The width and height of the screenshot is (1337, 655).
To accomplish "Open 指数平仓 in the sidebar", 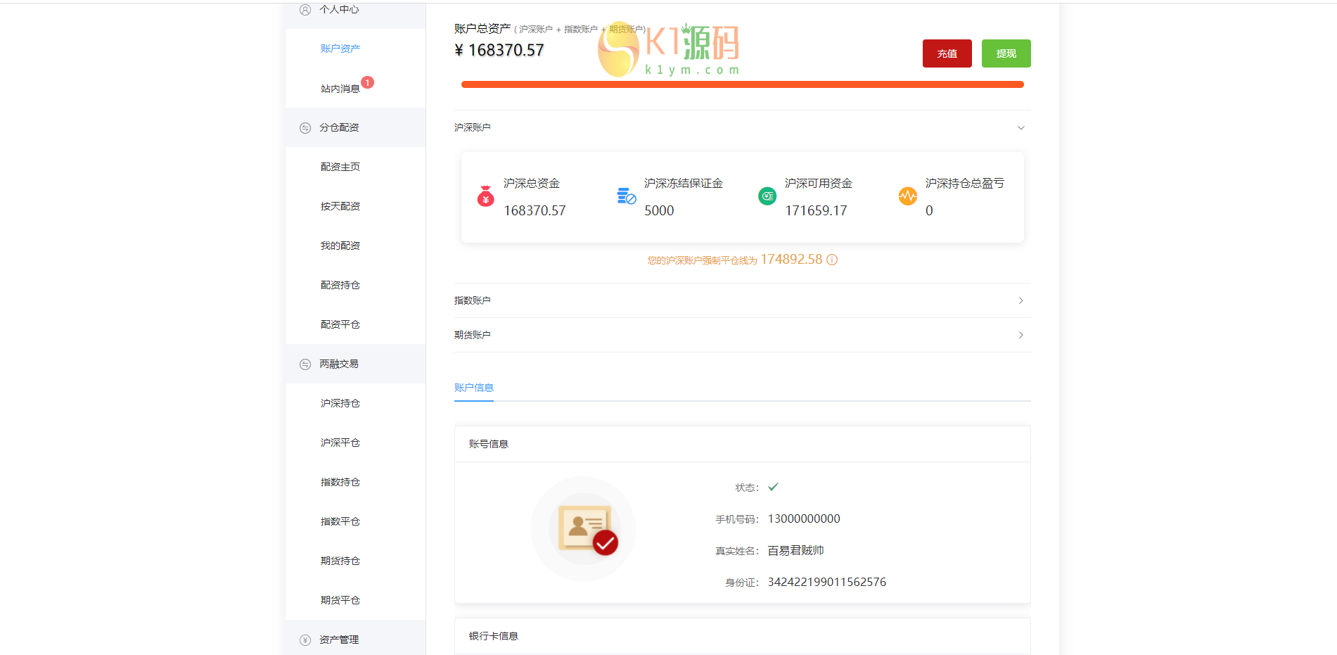I will [340, 521].
